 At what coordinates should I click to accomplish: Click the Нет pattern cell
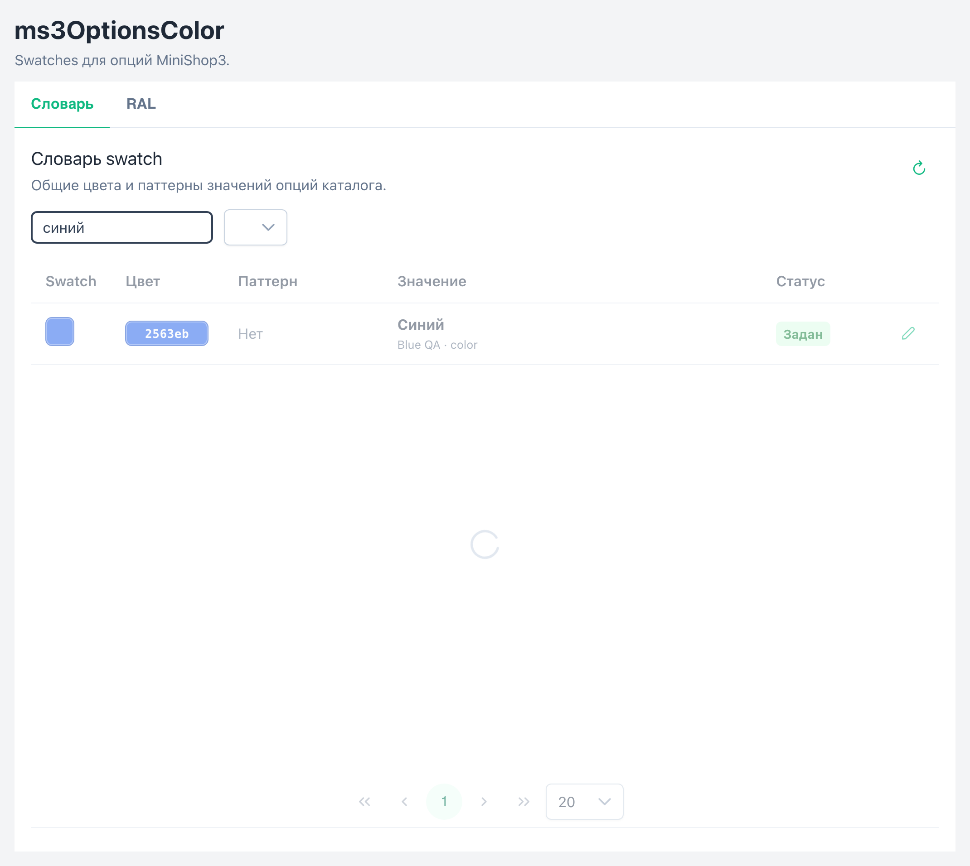pos(251,333)
